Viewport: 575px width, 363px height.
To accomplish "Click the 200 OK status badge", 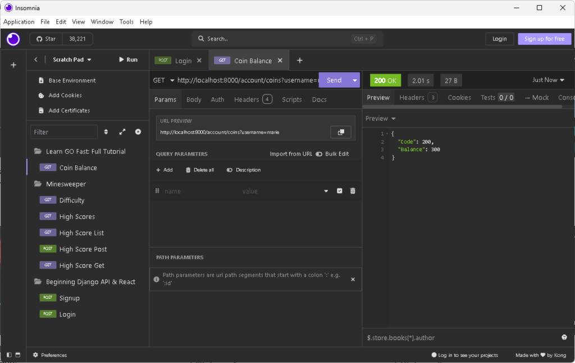I will pos(385,80).
